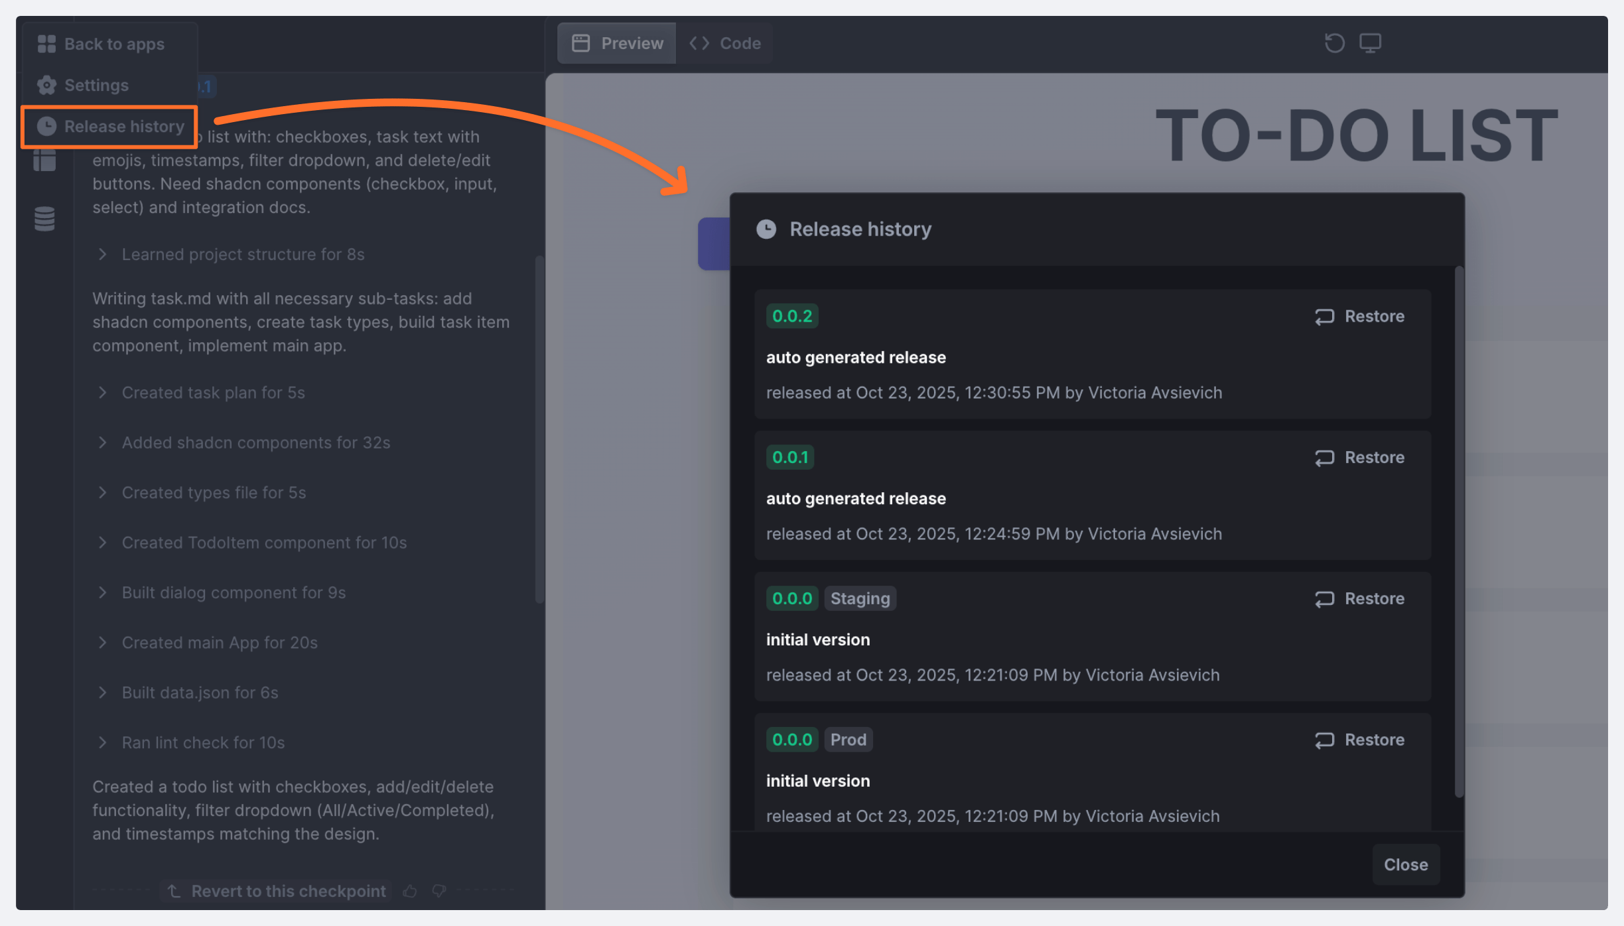Open Settings from the menu

(x=96, y=85)
